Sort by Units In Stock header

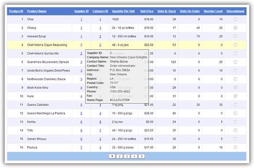(167, 11)
